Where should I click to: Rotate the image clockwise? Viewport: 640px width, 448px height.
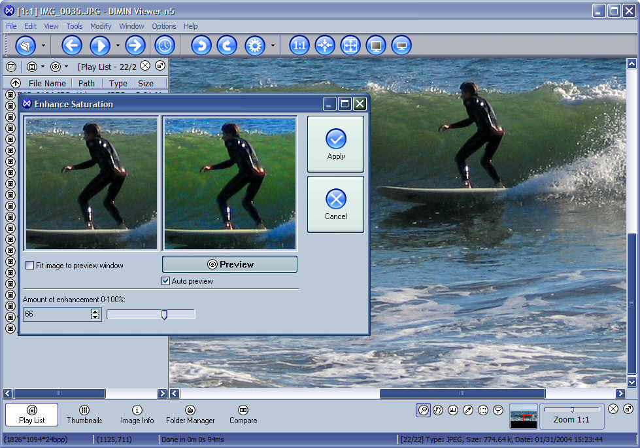[x=227, y=45]
